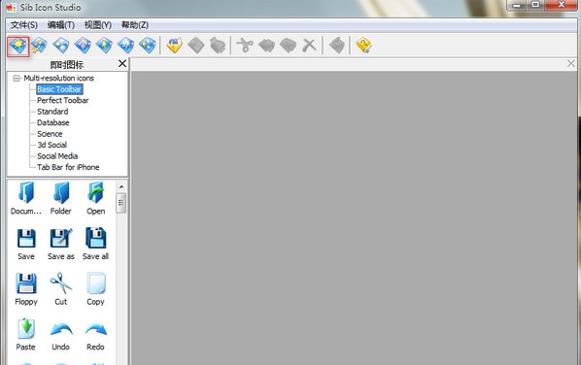Close the empty document area with the X
Image resolution: width=581 pixels, height=365 pixels.
tap(571, 64)
